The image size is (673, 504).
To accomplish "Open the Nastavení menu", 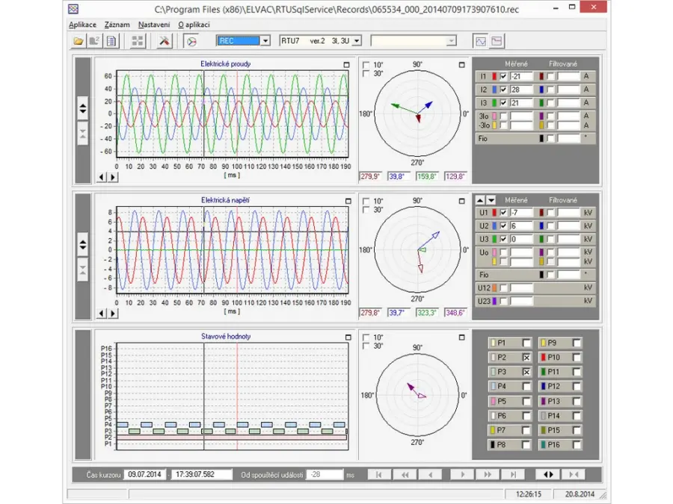I will [x=153, y=25].
